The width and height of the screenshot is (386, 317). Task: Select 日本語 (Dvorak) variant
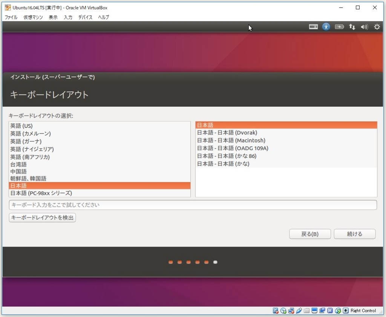286,133
